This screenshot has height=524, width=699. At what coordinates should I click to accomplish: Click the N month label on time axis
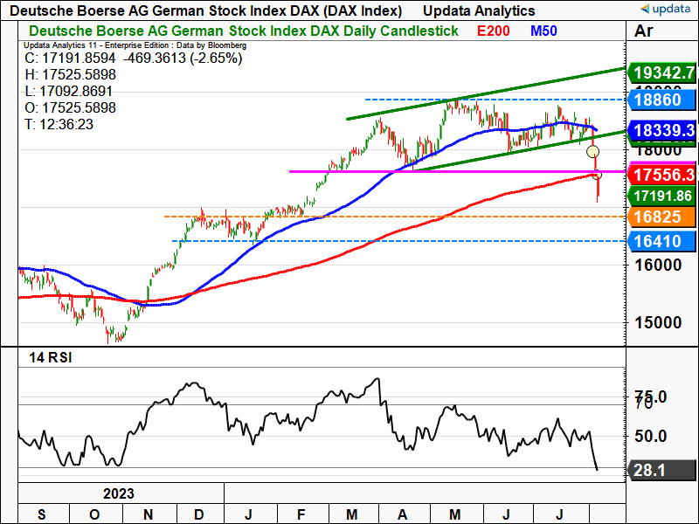tap(148, 514)
